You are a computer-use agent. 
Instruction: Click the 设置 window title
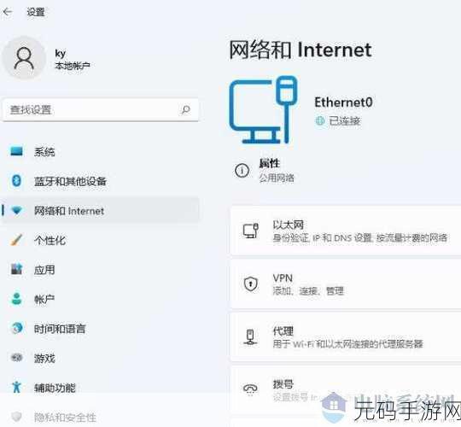coord(36,12)
